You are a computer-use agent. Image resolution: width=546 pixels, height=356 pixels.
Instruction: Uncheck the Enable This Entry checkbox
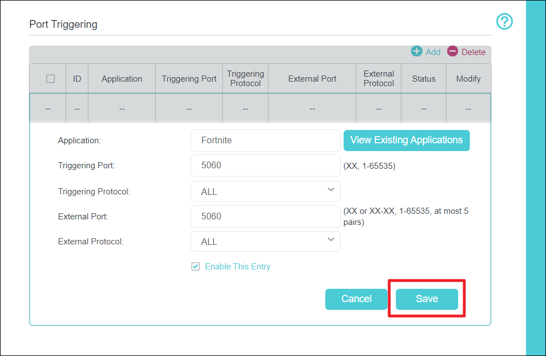pyautogui.click(x=196, y=267)
